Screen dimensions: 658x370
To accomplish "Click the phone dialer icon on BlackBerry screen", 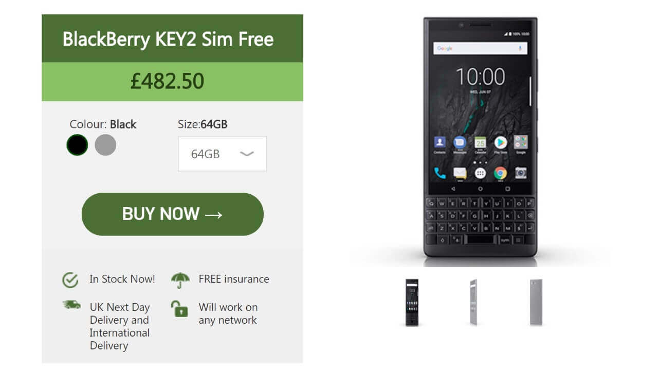I will point(440,173).
